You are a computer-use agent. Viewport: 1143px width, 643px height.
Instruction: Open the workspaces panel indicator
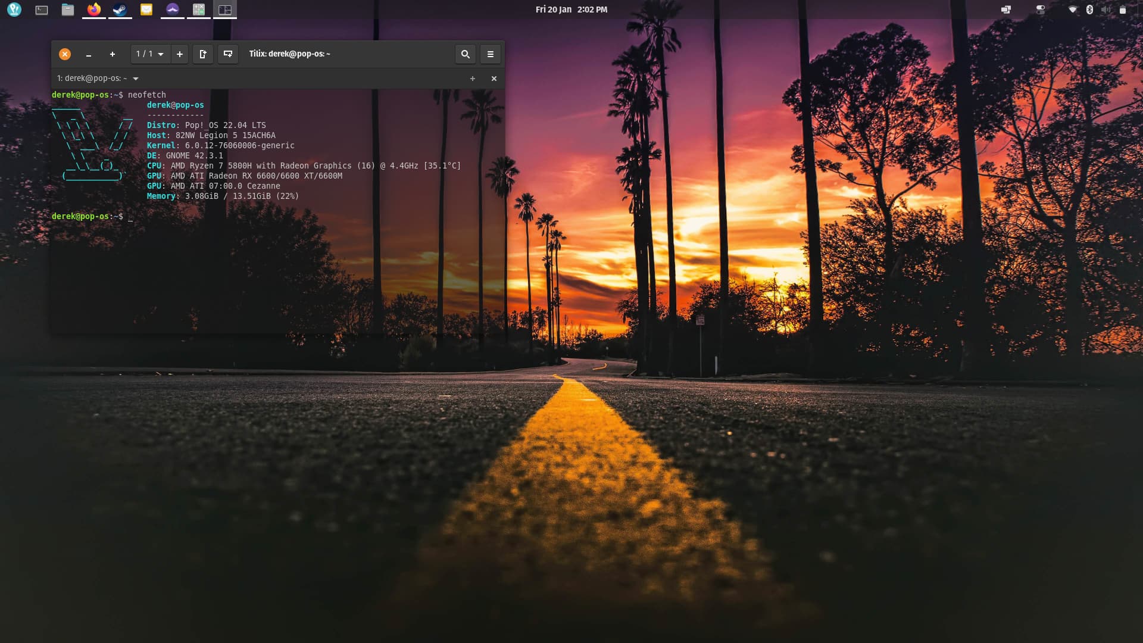point(1006,10)
